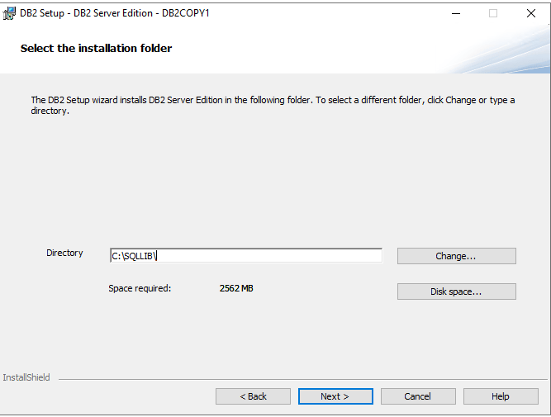Open the Change... folder dialog
Viewport: 551px width, 417px height.
[456, 256]
